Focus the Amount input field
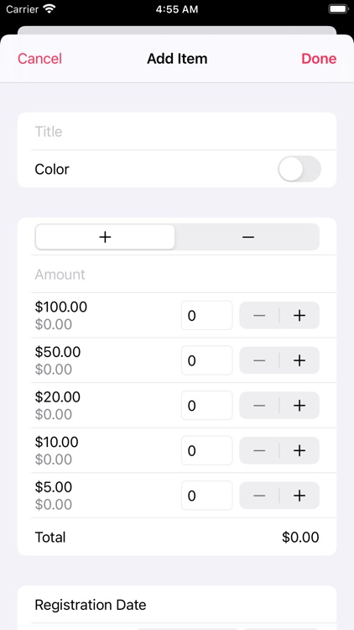This screenshot has width=354, height=630. [177, 274]
